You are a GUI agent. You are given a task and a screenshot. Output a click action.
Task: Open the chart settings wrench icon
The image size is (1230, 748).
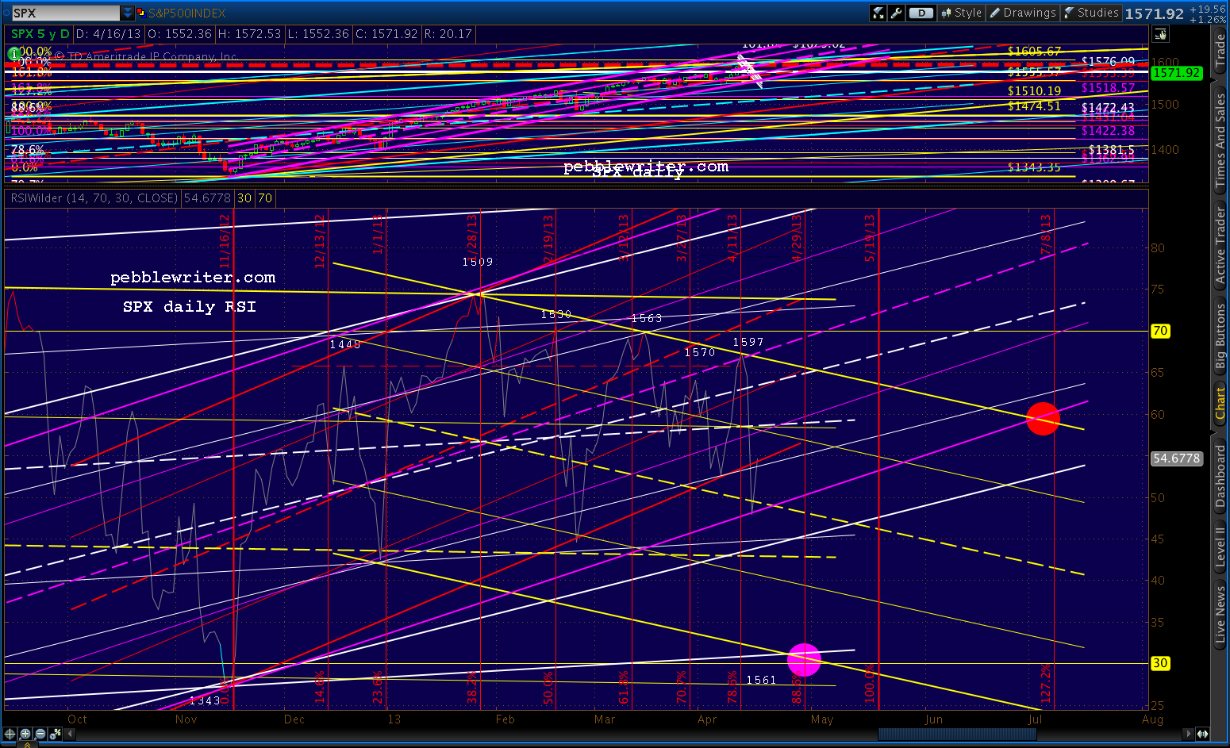pyautogui.click(x=897, y=13)
